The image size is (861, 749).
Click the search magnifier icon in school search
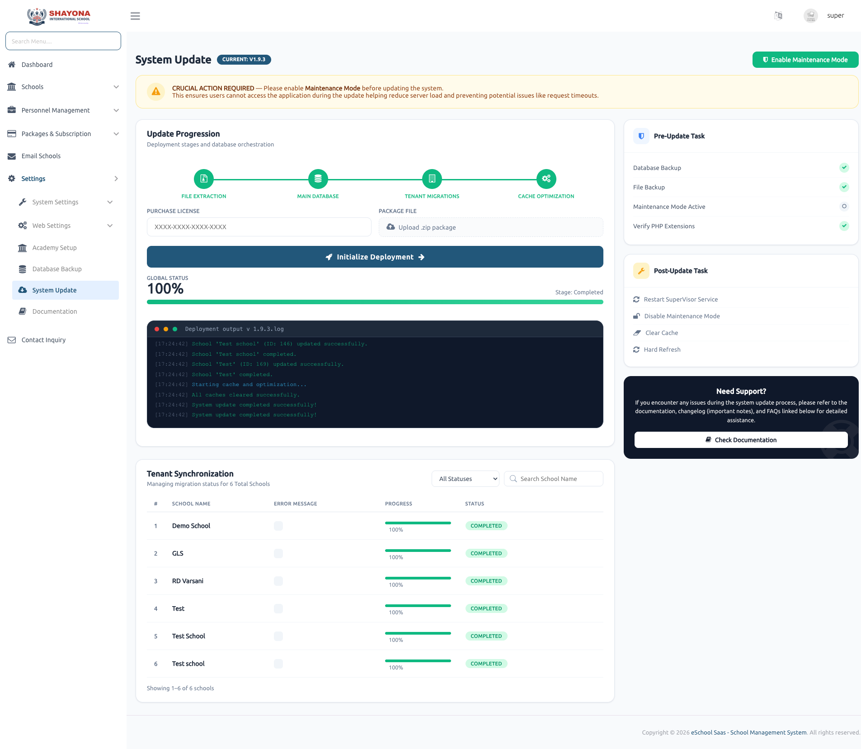pos(513,479)
